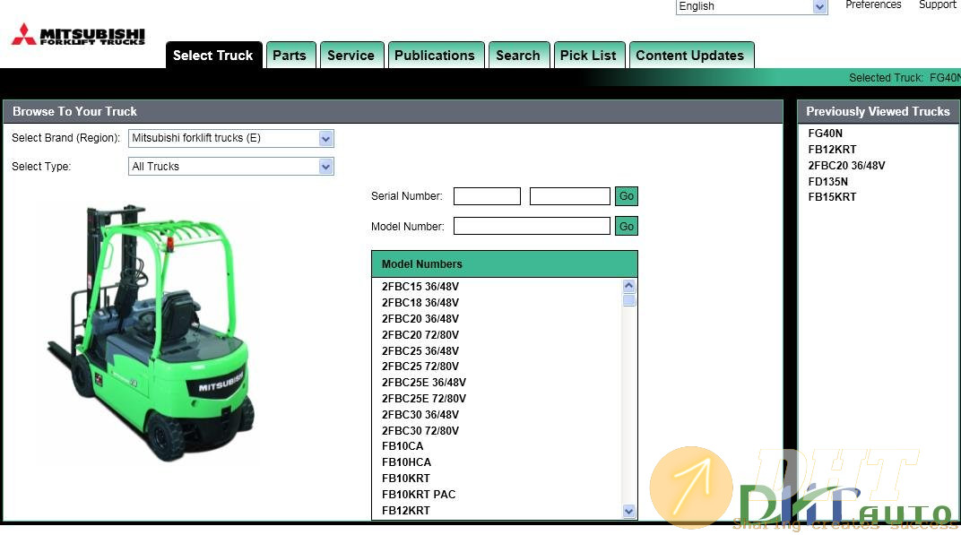The height and width of the screenshot is (535, 961).
Task: Focus the first Serial Number field
Action: click(487, 196)
